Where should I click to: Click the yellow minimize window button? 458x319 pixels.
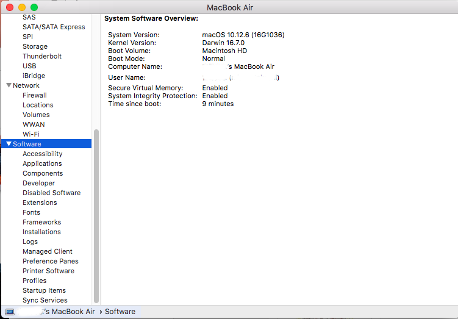coord(22,7)
